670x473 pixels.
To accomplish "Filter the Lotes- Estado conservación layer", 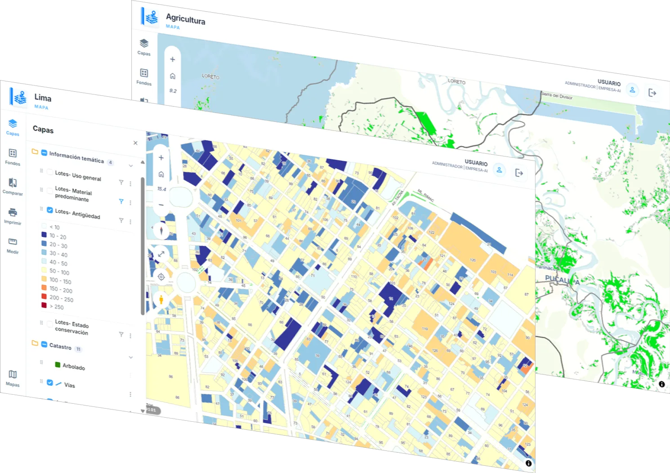I will [x=121, y=334].
